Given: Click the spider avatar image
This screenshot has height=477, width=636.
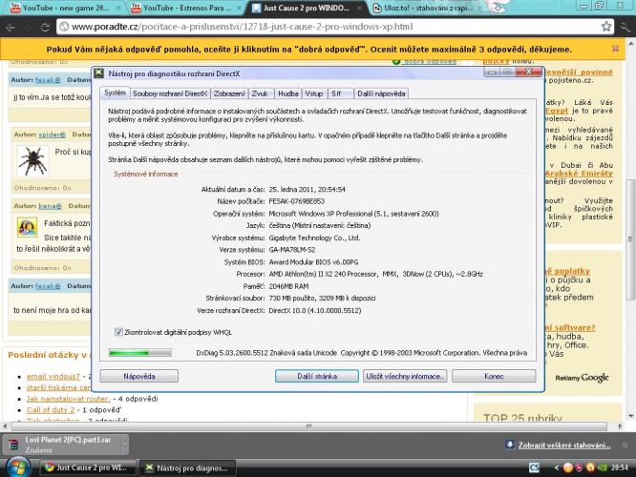Looking at the screenshot, I should (32, 161).
